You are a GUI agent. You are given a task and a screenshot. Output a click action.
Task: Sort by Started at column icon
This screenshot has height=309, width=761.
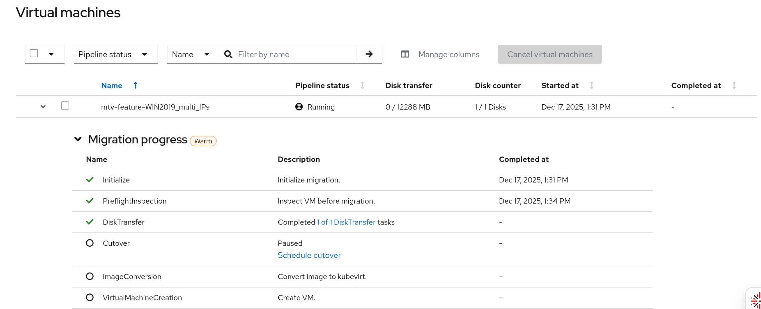click(591, 85)
